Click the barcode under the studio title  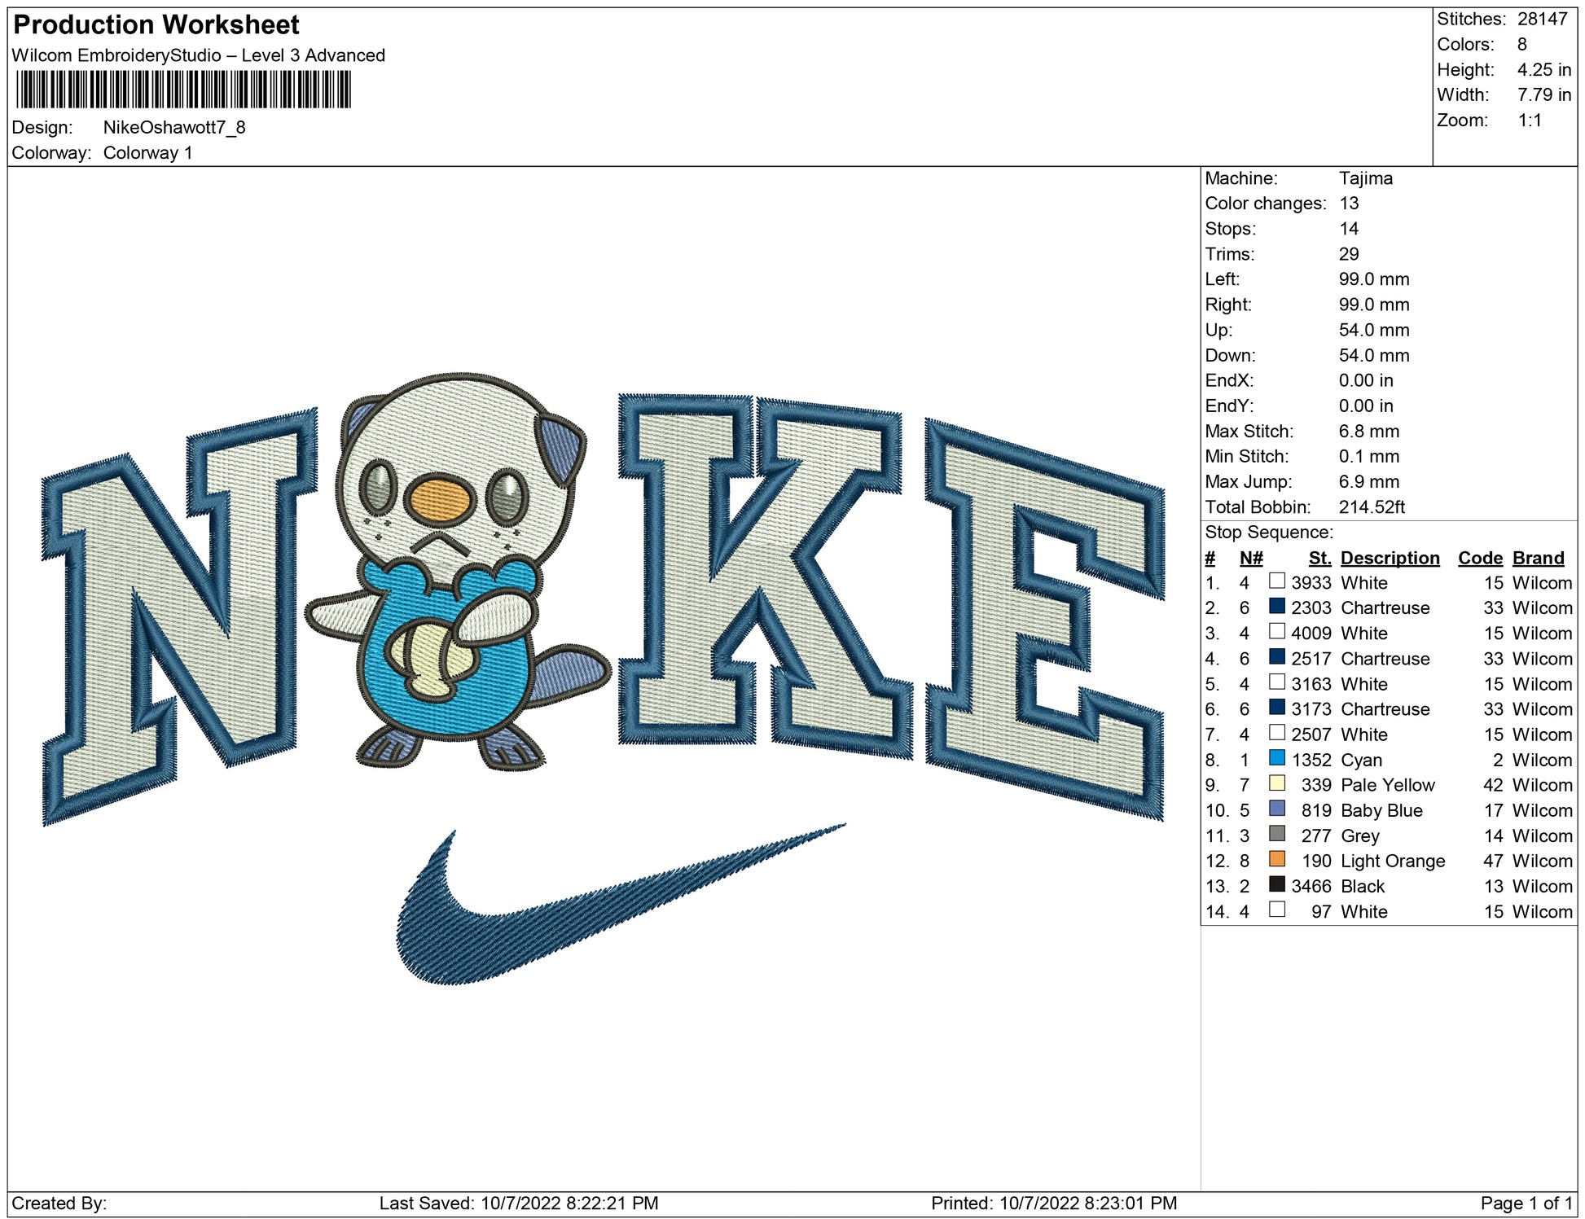[x=183, y=90]
